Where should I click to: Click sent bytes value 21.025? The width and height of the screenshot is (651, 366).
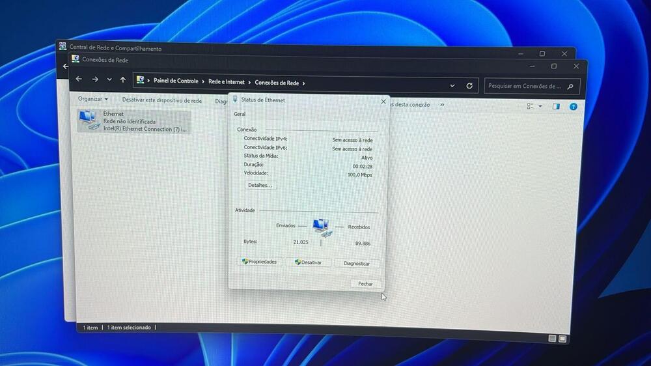(301, 242)
